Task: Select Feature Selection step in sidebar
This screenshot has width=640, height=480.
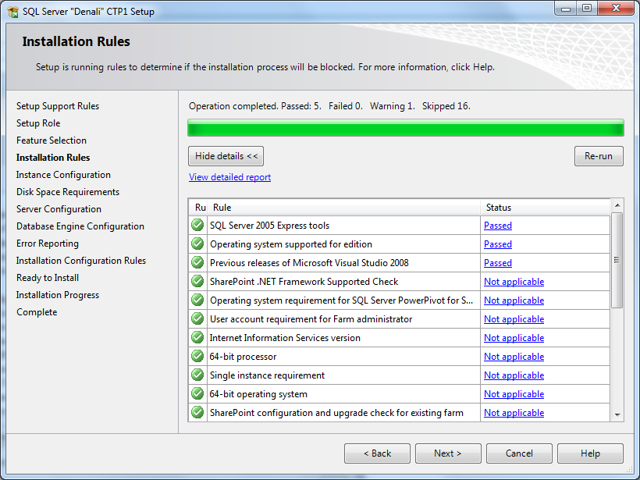Action: 52,140
